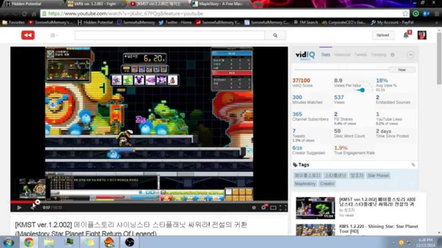Click the Tags attachment icon
The image size is (442, 248).
pos(413,165)
